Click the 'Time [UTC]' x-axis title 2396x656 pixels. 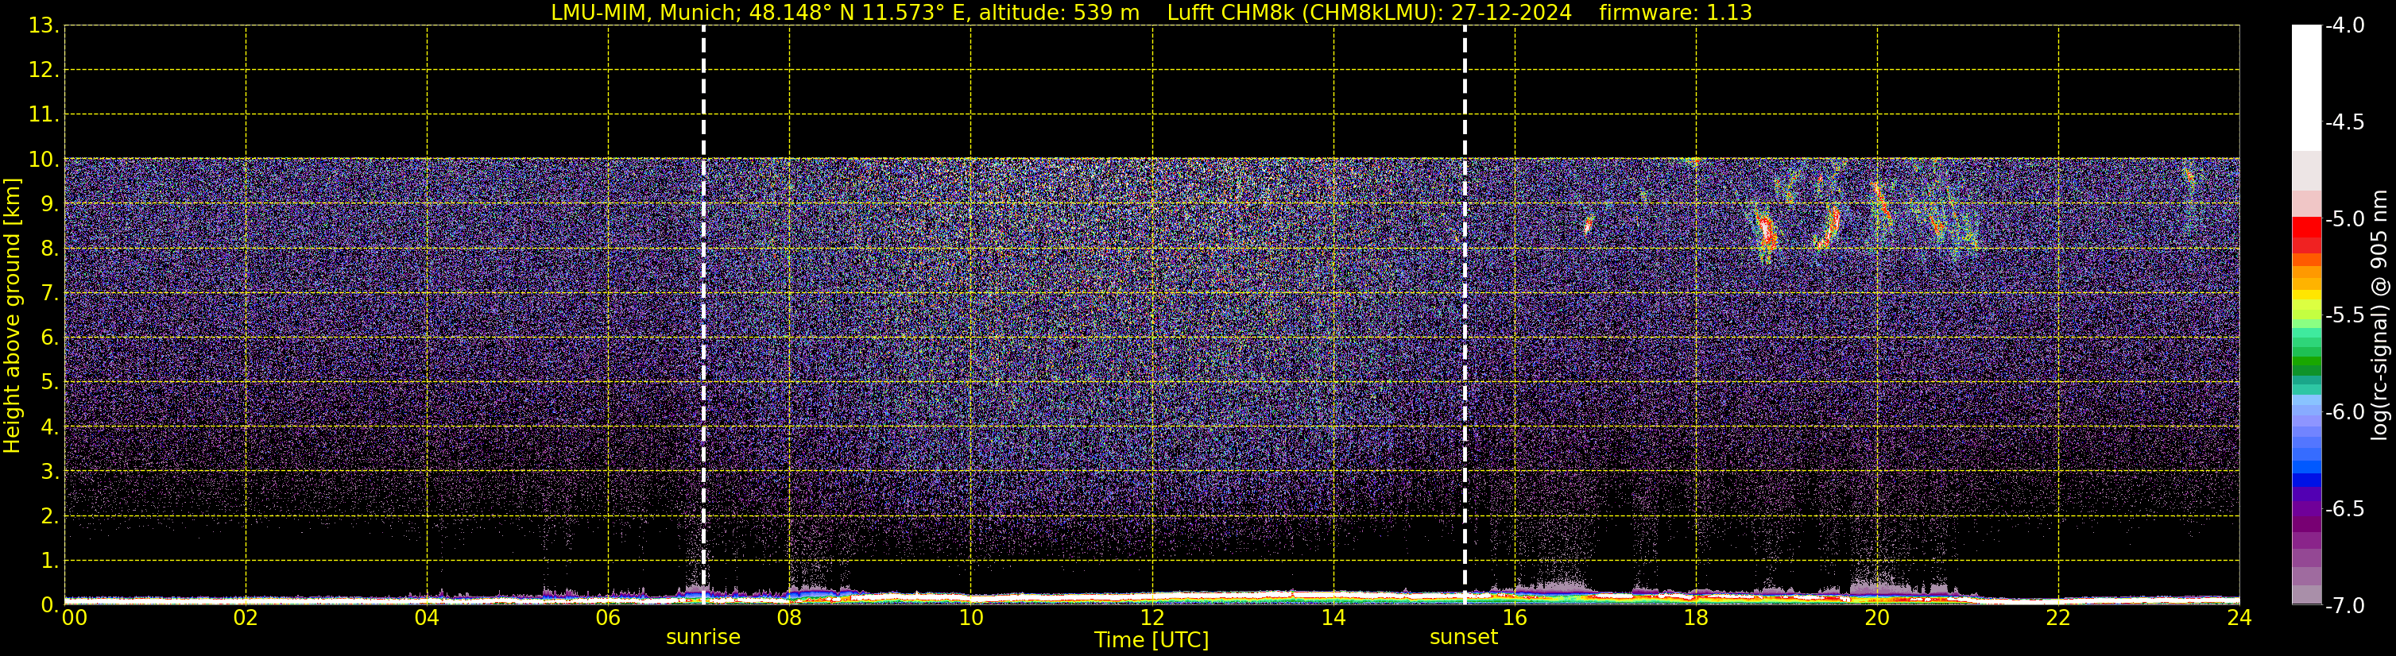1152,640
